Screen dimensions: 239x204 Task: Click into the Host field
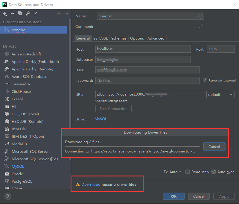[143, 49]
